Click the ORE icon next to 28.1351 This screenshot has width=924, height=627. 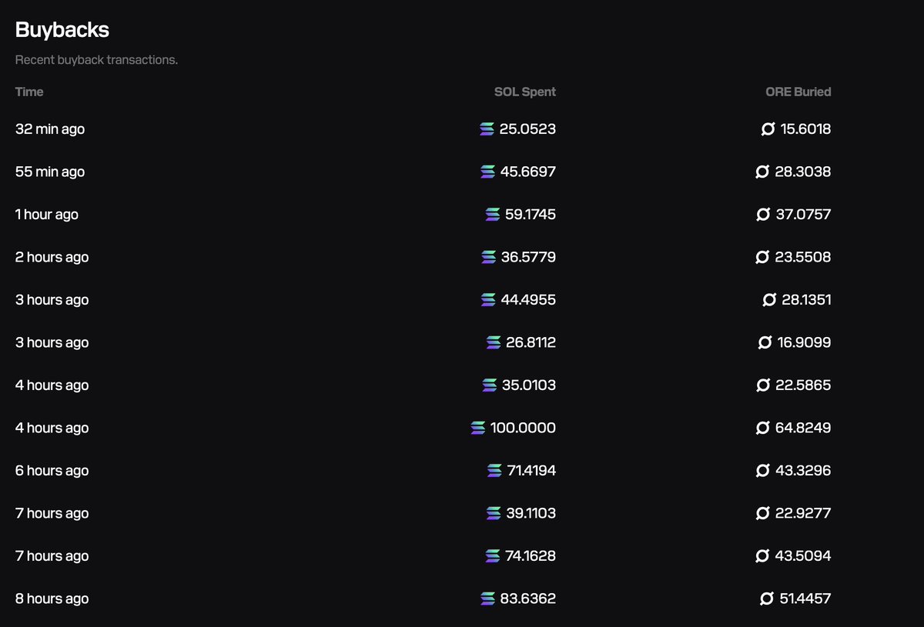(769, 300)
